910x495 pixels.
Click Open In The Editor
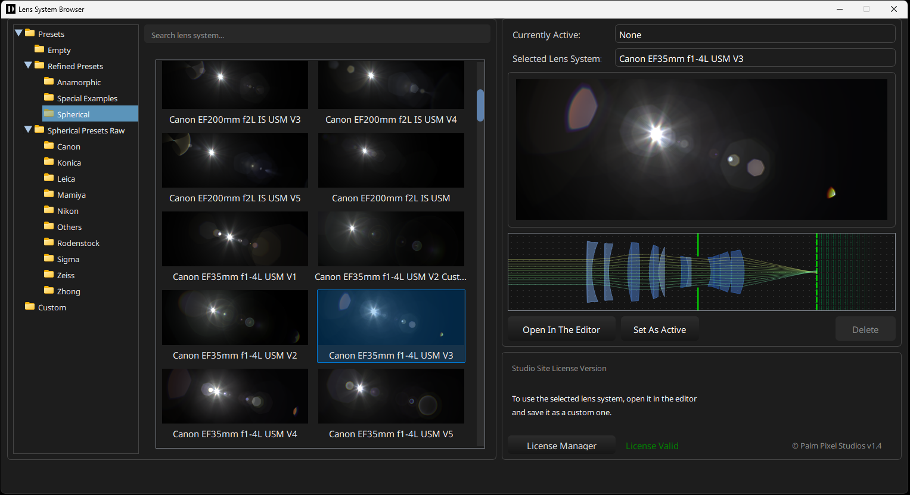pos(561,329)
